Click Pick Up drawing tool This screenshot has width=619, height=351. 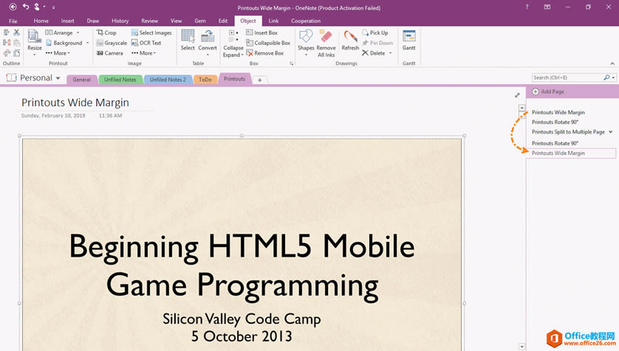click(x=375, y=32)
